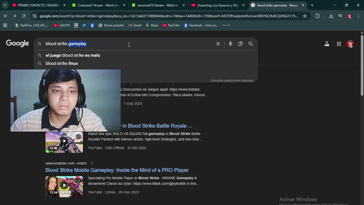Open the bookmarks bar apps grid

point(5,25)
